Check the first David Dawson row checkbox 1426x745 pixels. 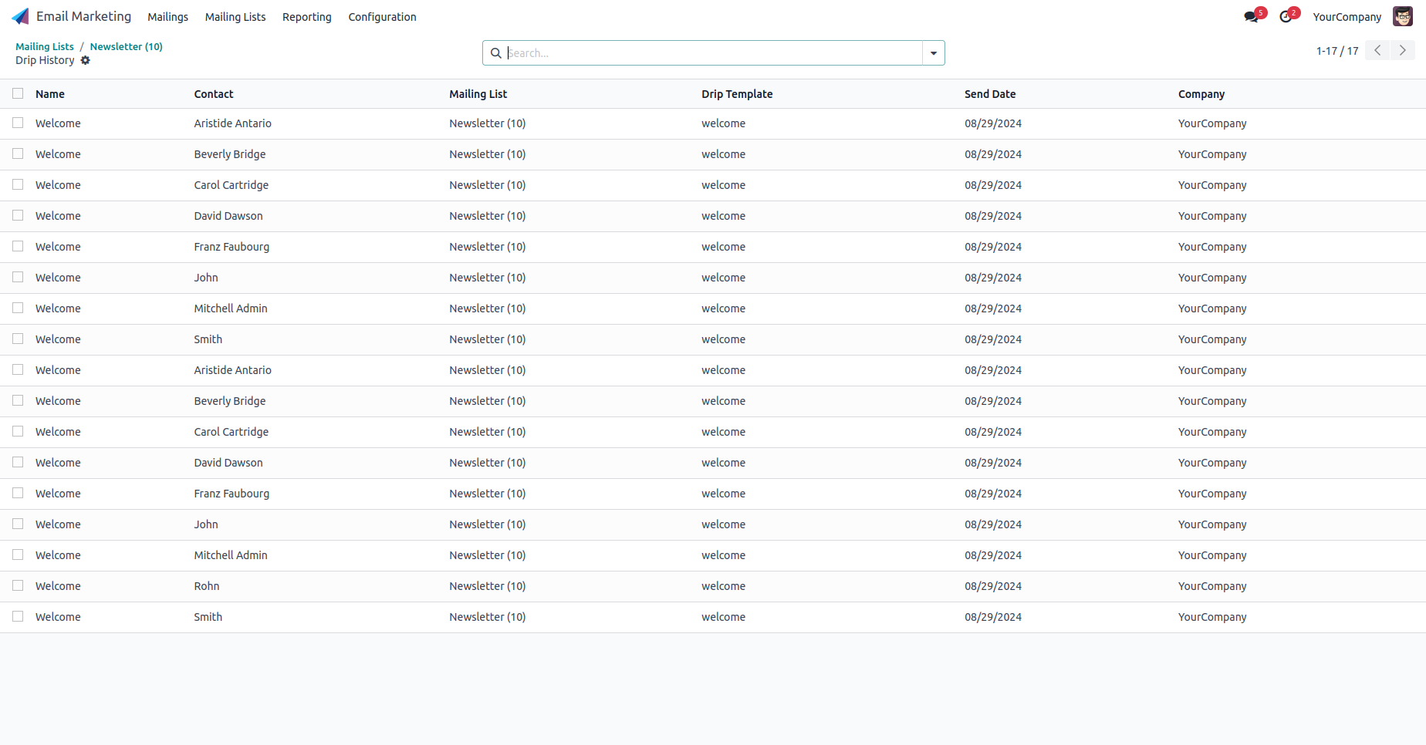18,215
